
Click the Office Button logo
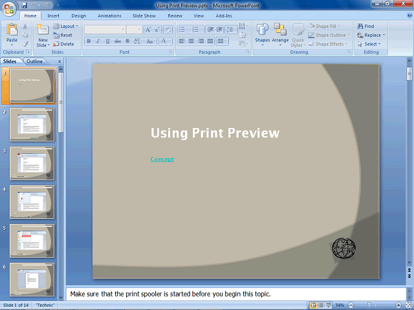9,8
